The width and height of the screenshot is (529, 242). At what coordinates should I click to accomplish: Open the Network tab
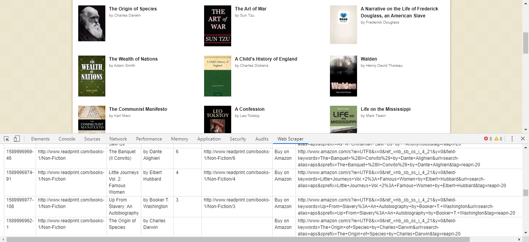pos(118,139)
